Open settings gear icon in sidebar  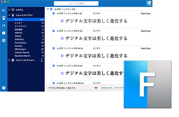coord(4,40)
